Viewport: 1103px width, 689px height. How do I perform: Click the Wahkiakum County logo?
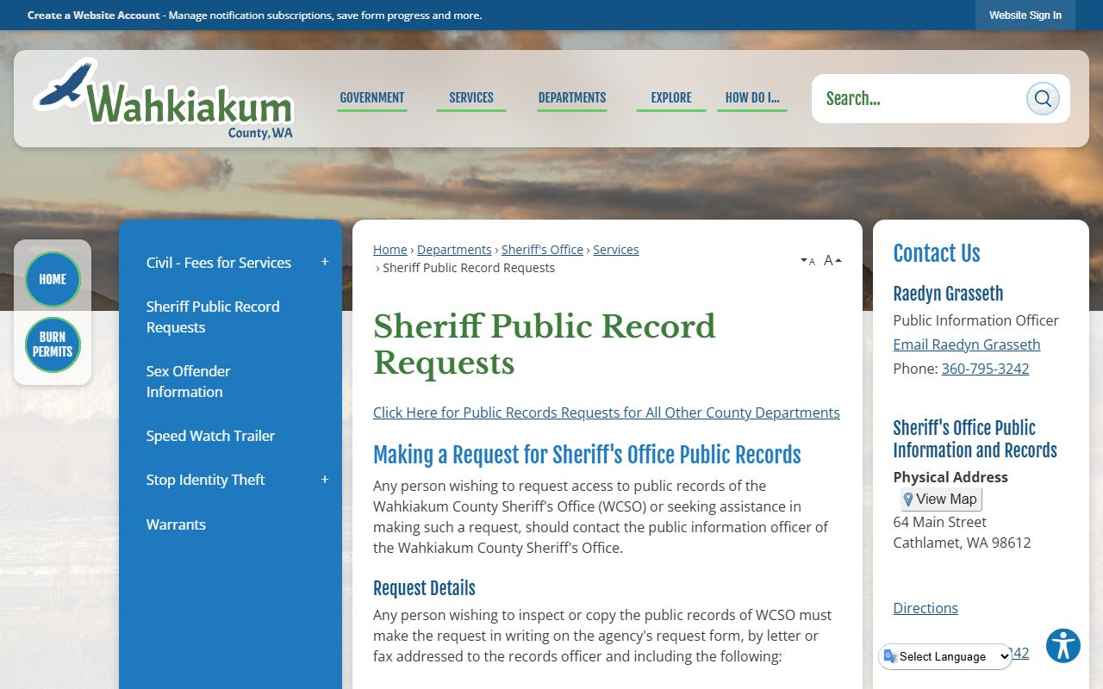pyautogui.click(x=164, y=98)
